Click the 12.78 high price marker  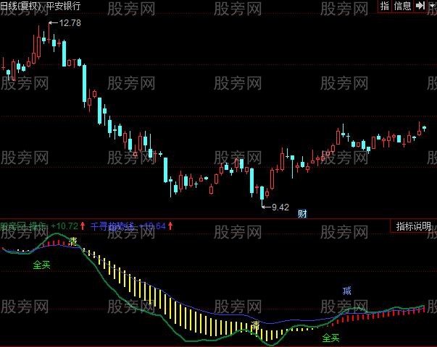click(x=70, y=23)
